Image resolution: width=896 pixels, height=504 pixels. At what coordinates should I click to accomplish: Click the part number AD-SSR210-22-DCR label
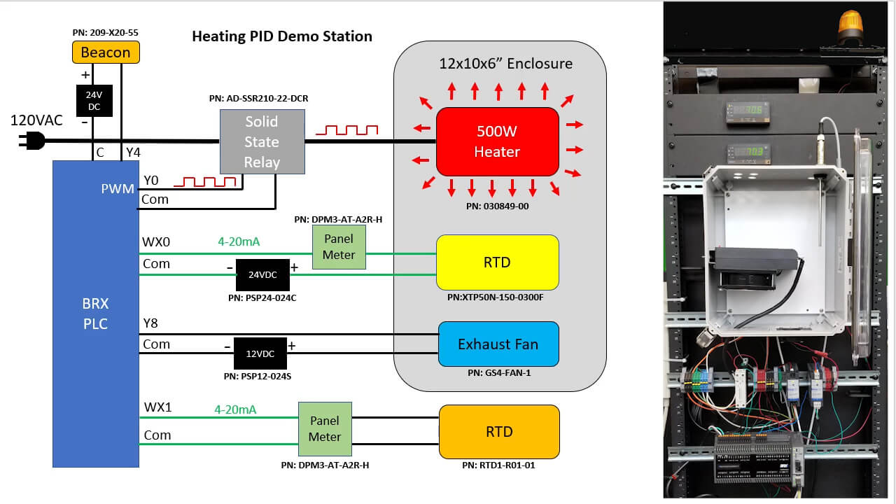tap(258, 99)
